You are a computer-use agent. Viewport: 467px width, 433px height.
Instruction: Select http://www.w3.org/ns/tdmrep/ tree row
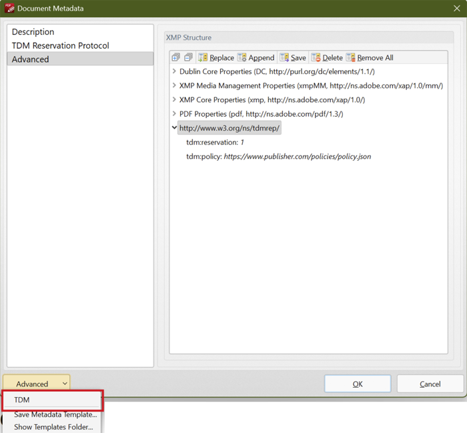tap(229, 128)
